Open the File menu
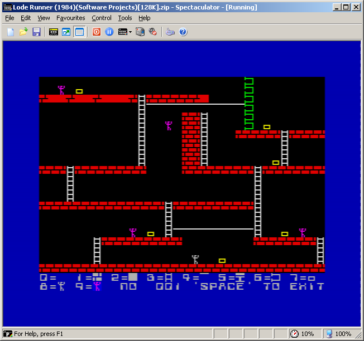Image resolution: width=364 pixels, height=341 pixels. (x=9, y=18)
